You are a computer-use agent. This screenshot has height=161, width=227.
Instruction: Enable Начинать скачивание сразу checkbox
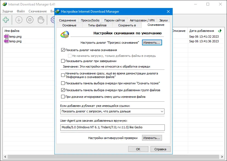63,75
